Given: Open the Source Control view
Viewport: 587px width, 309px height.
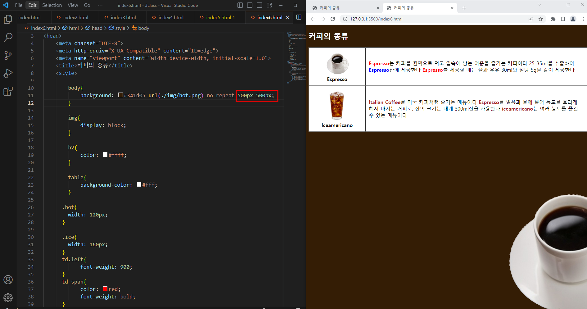Looking at the screenshot, I should pyautogui.click(x=8, y=55).
